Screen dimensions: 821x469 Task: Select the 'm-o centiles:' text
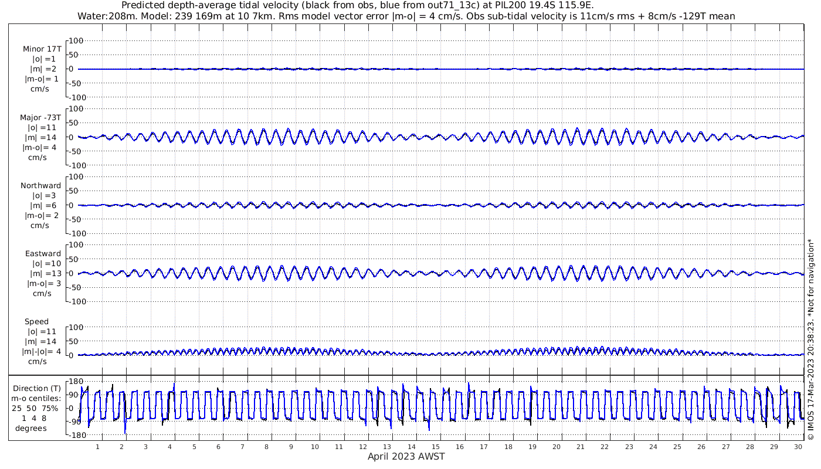pyautogui.click(x=37, y=398)
